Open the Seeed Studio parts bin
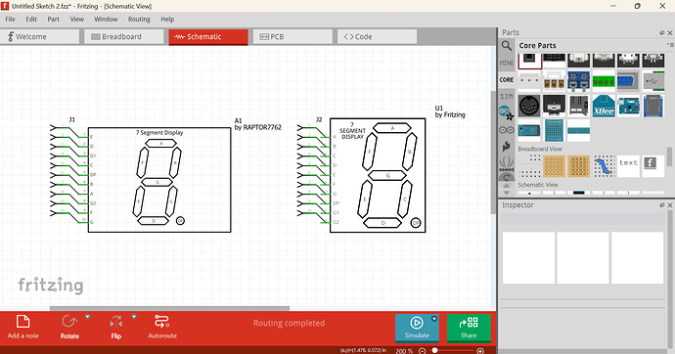 coord(507,163)
